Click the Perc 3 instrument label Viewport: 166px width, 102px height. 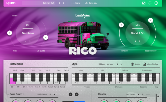pyautogui.click(x=63, y=87)
